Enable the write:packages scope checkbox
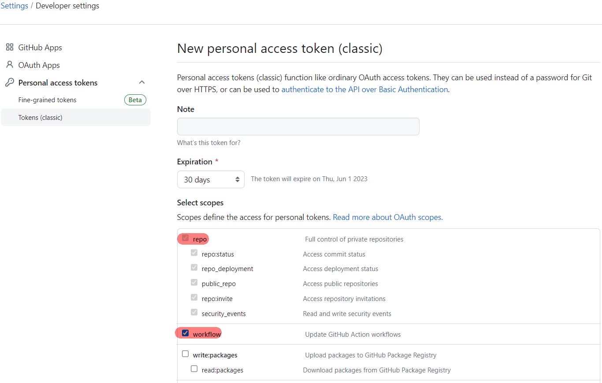602x383 pixels. coord(186,354)
